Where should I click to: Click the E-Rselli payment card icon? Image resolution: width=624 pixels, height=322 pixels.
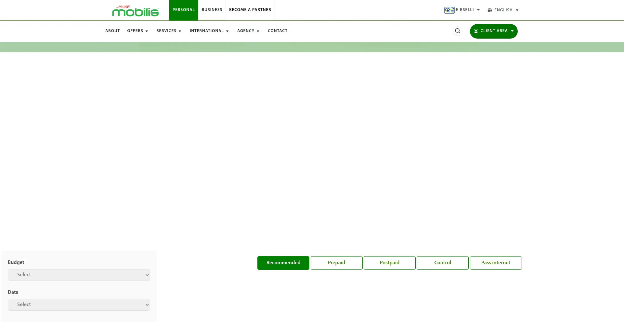[x=449, y=10]
